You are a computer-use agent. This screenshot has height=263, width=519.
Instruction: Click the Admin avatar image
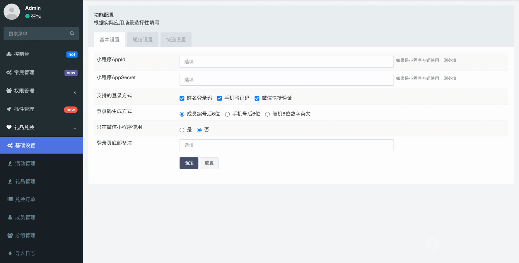[x=12, y=12]
